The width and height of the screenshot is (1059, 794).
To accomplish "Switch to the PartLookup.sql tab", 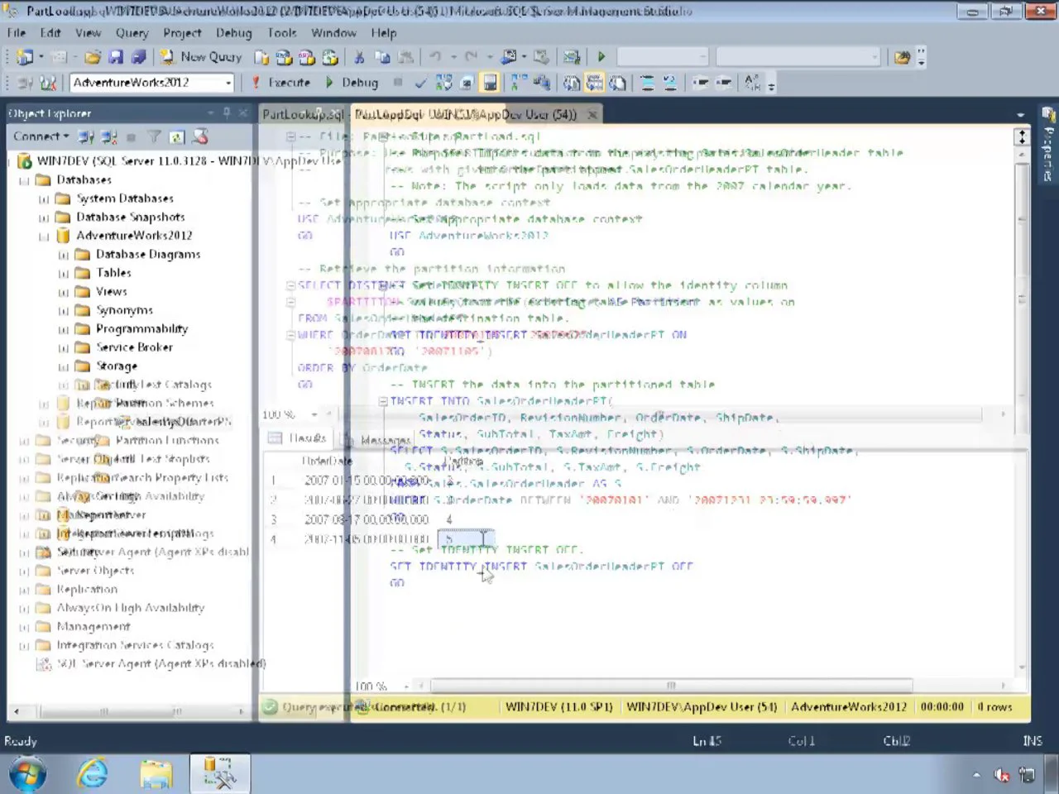I will pyautogui.click(x=303, y=114).
